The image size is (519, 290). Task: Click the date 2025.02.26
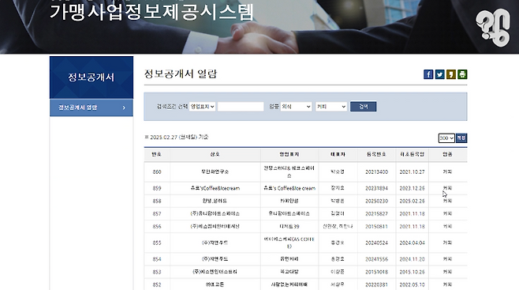click(412, 201)
